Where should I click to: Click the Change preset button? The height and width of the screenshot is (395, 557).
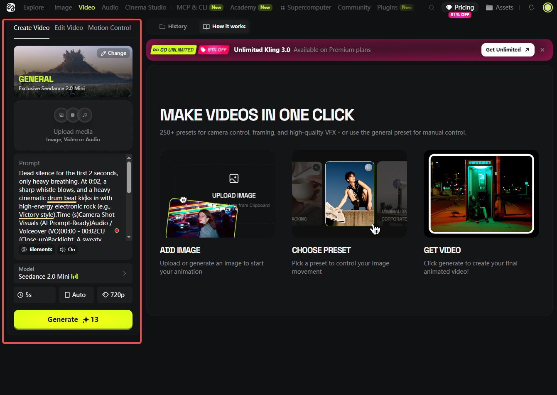(113, 53)
